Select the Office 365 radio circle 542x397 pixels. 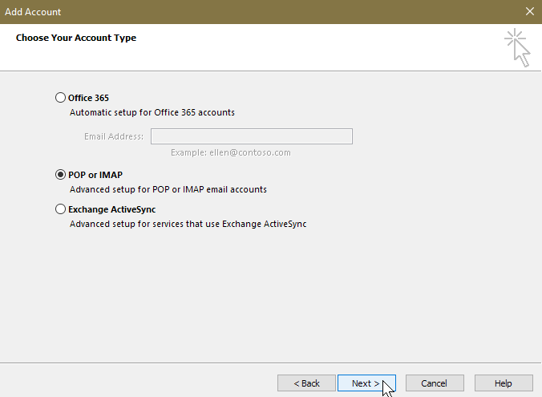[61, 98]
